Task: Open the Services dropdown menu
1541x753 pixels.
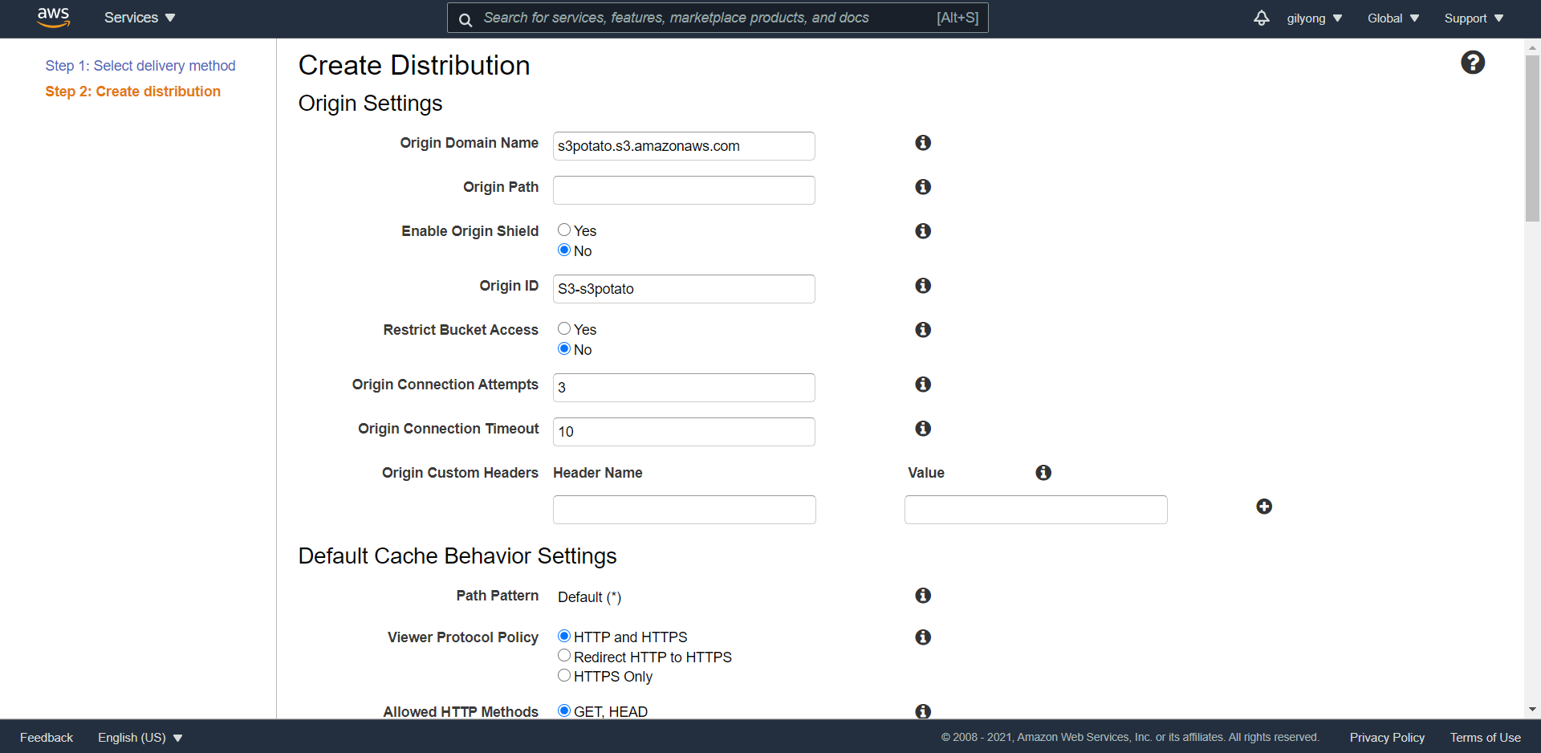Action: pyautogui.click(x=140, y=18)
